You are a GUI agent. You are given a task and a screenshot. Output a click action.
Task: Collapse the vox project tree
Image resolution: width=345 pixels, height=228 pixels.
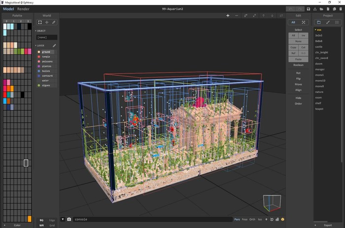pyautogui.click(x=315, y=30)
